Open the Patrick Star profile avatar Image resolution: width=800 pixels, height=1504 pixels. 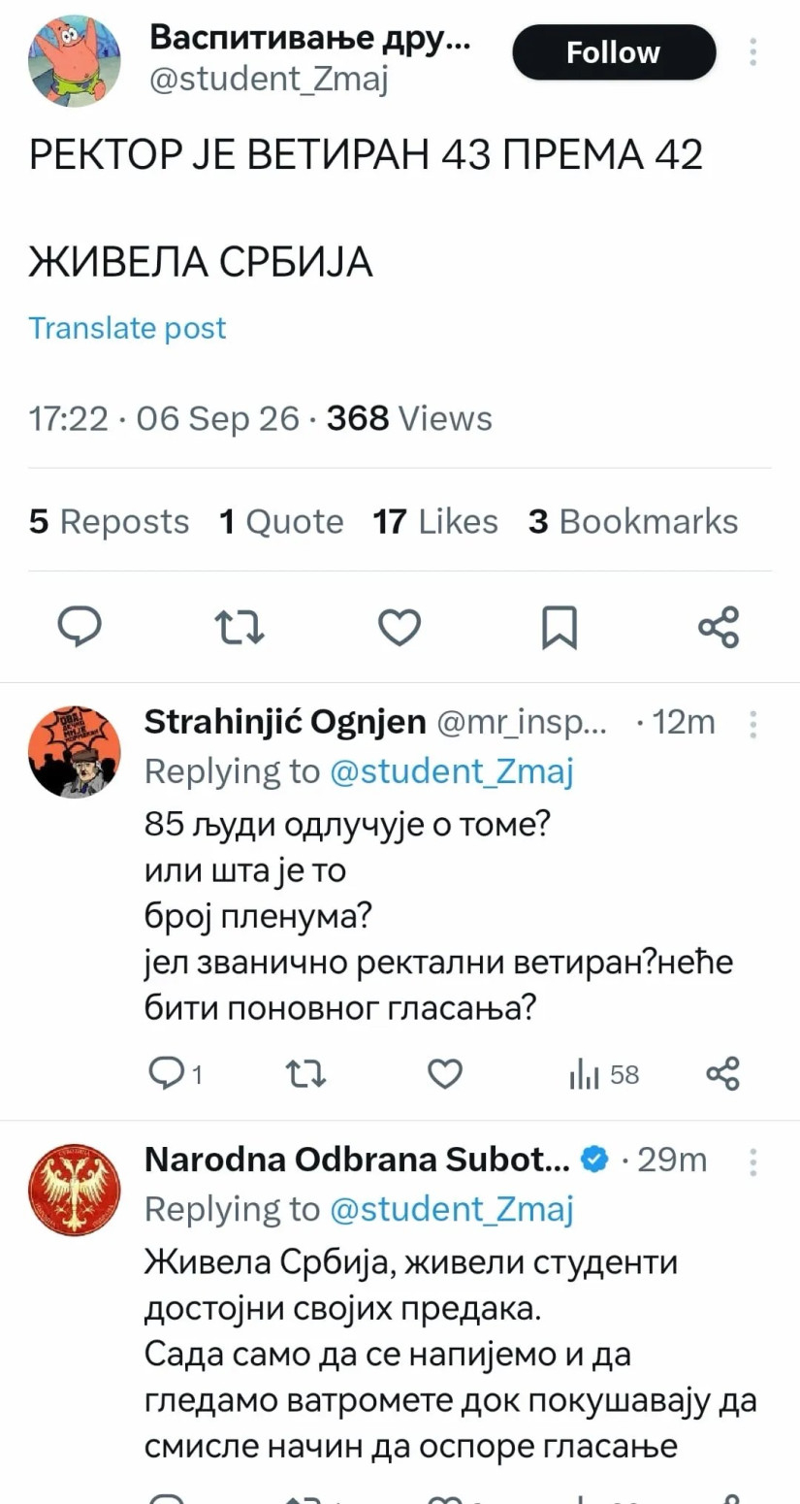click(x=75, y=60)
